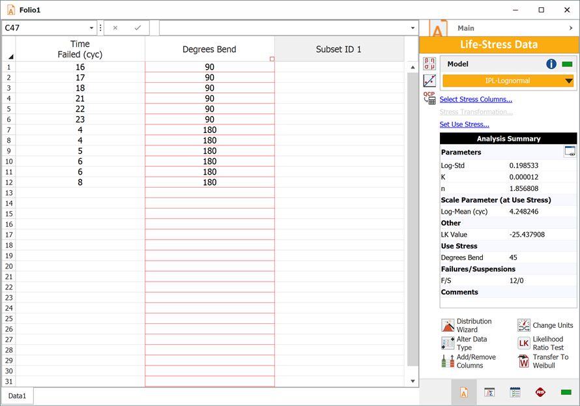Viewport: 580px width, 406px height.
Task: Click the Set Use Stress link
Action: 464,124
